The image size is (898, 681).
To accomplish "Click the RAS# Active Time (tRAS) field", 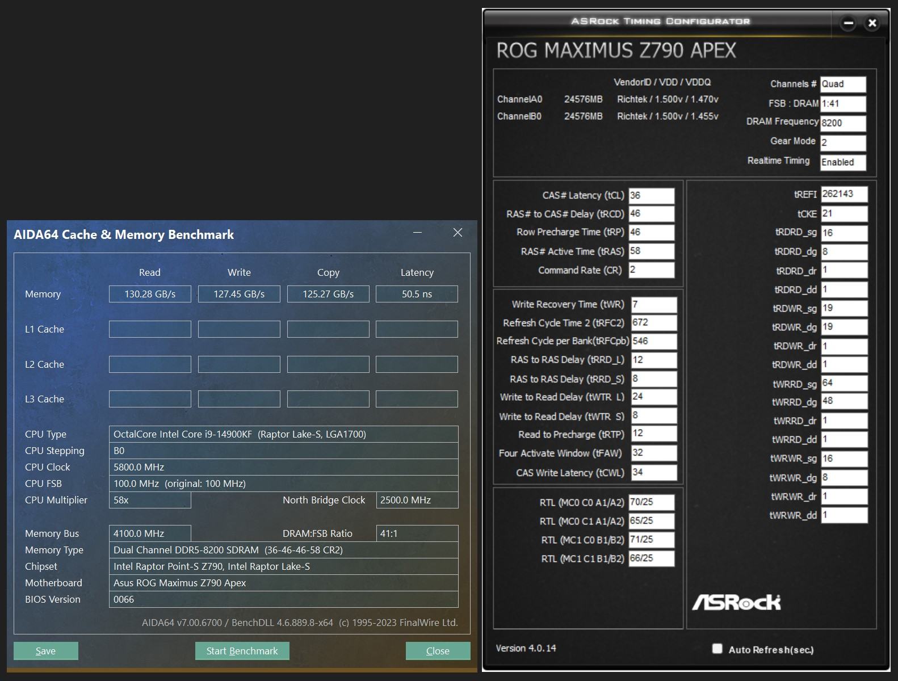I will [x=652, y=251].
